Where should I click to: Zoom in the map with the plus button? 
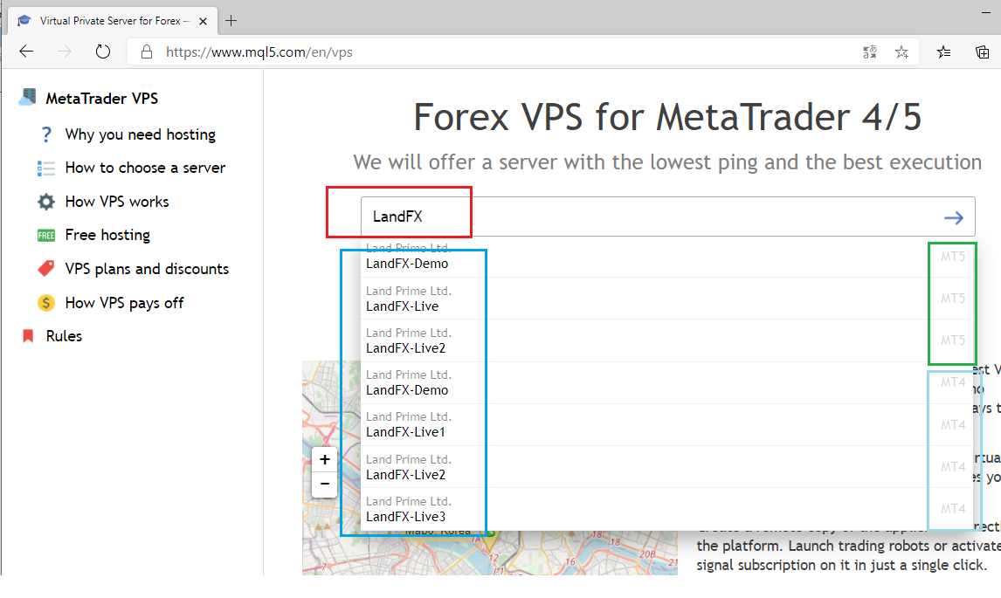pos(324,459)
